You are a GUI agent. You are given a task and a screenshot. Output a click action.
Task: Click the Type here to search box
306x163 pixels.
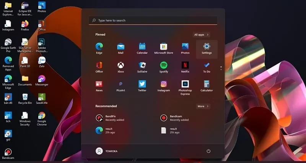point(153,20)
